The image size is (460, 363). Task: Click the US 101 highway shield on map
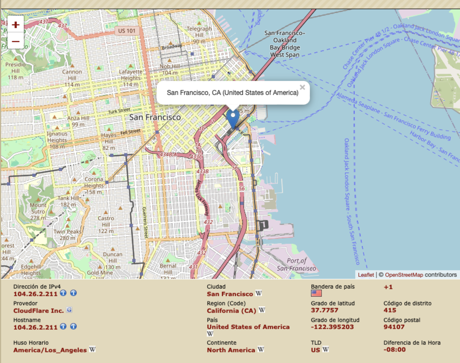pyautogui.click(x=127, y=31)
